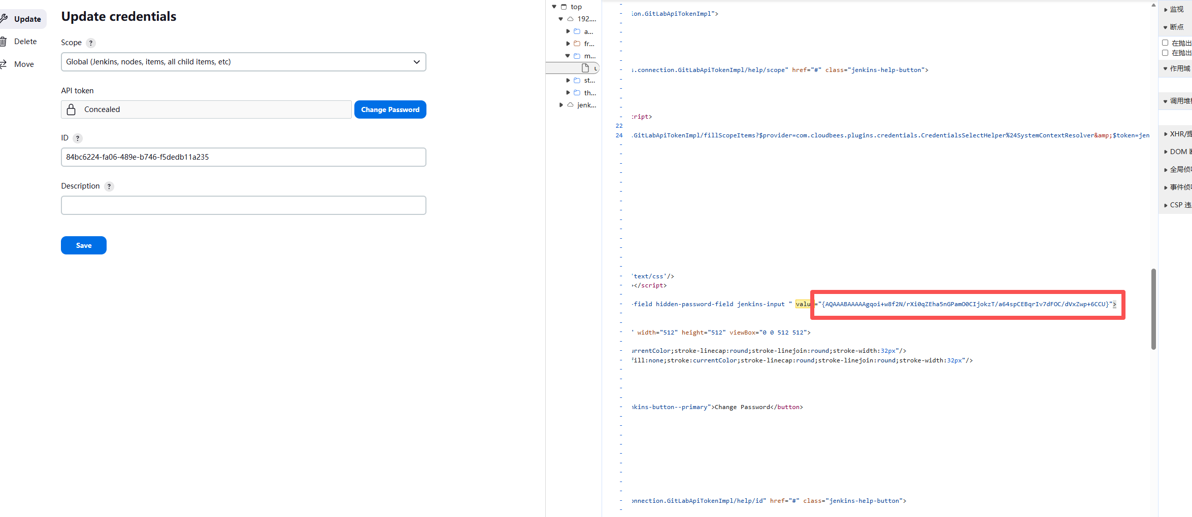Collapse the 调用堆栈 call stack section
Screen dimensions: 1192x517
pos(1166,101)
